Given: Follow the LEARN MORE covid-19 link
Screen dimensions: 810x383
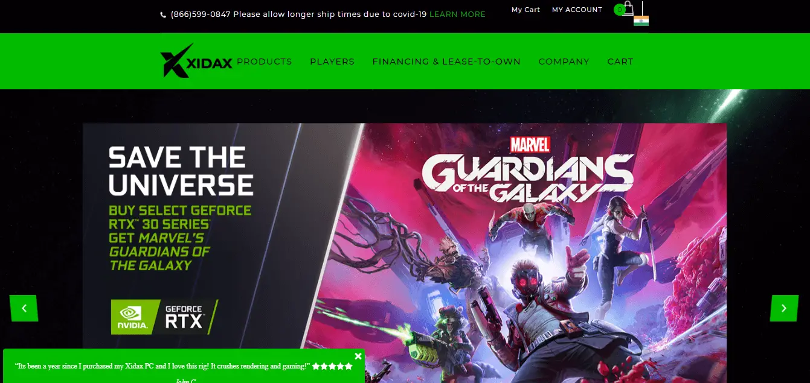Looking at the screenshot, I should point(457,14).
